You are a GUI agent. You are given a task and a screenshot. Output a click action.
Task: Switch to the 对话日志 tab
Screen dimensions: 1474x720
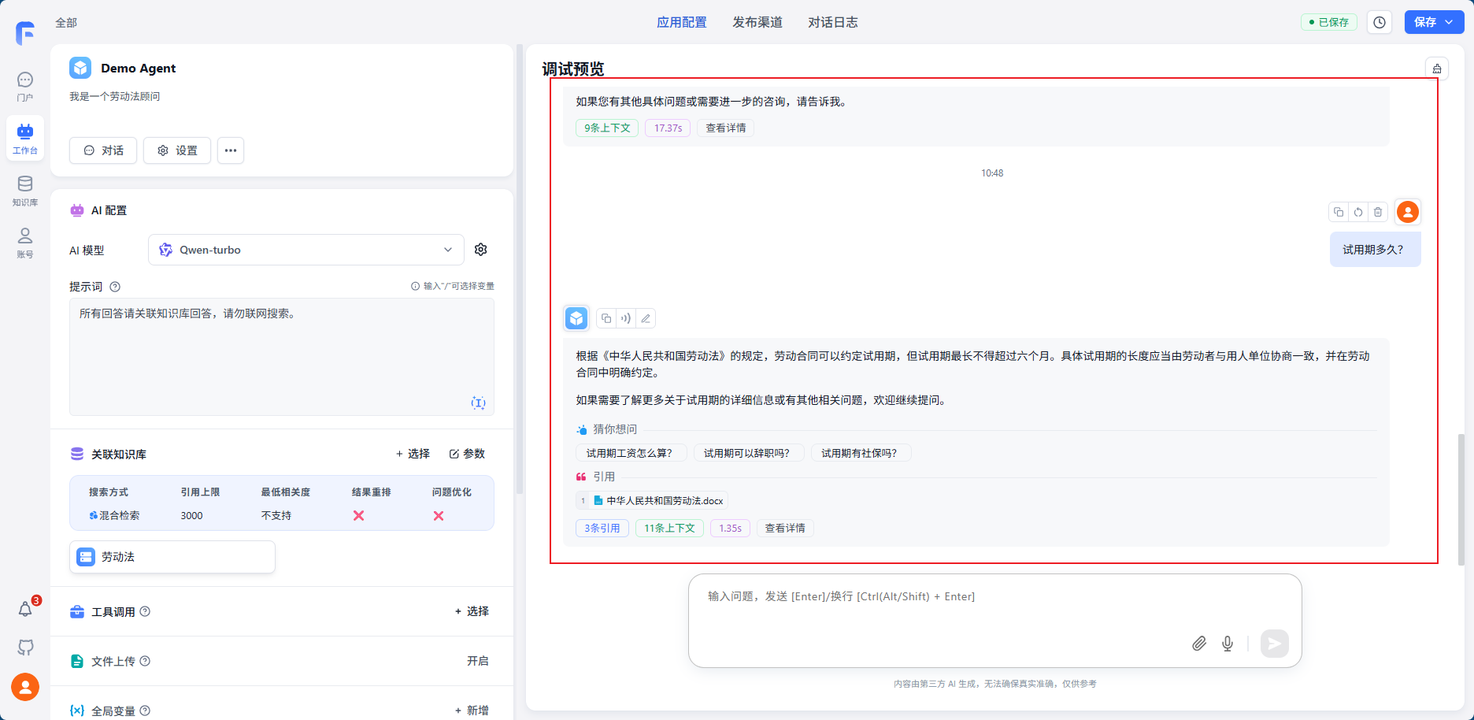832,22
